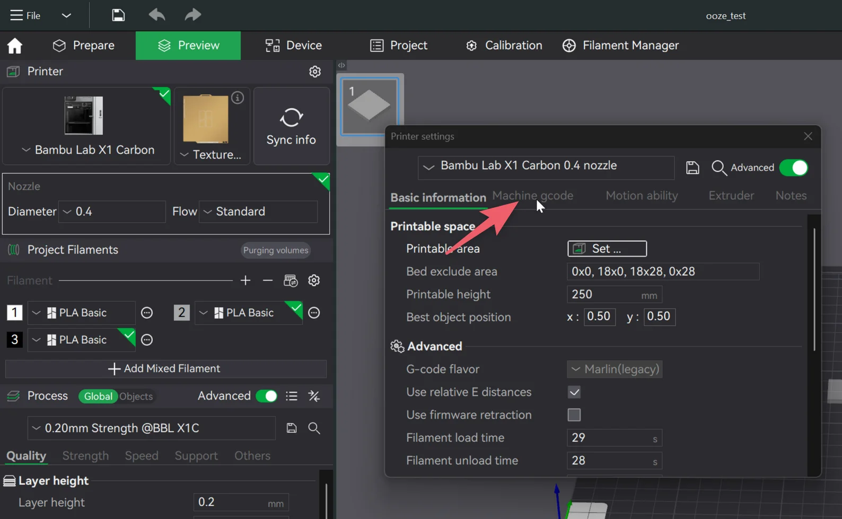Open filament 2 PLA Basic dropdown

tap(249, 313)
